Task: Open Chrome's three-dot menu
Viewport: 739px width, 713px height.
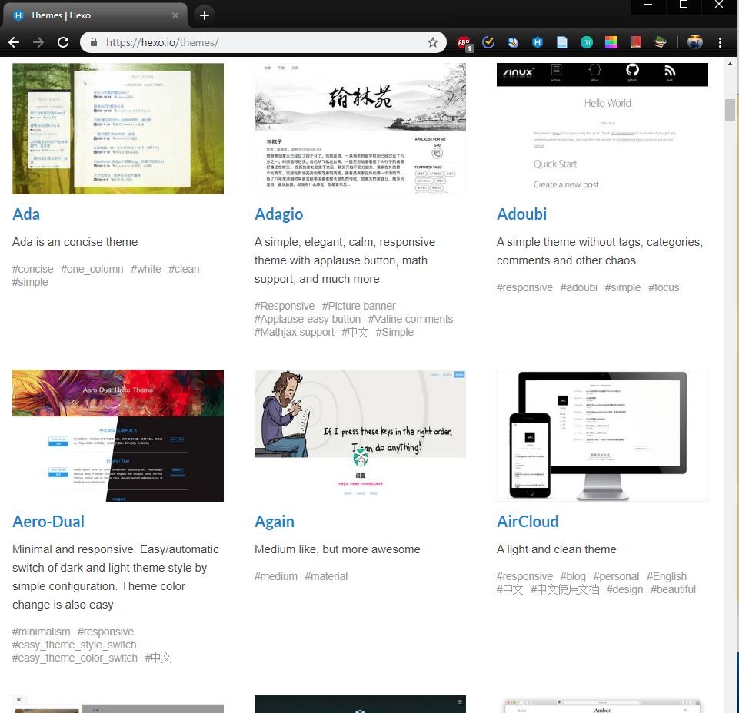Action: point(720,42)
